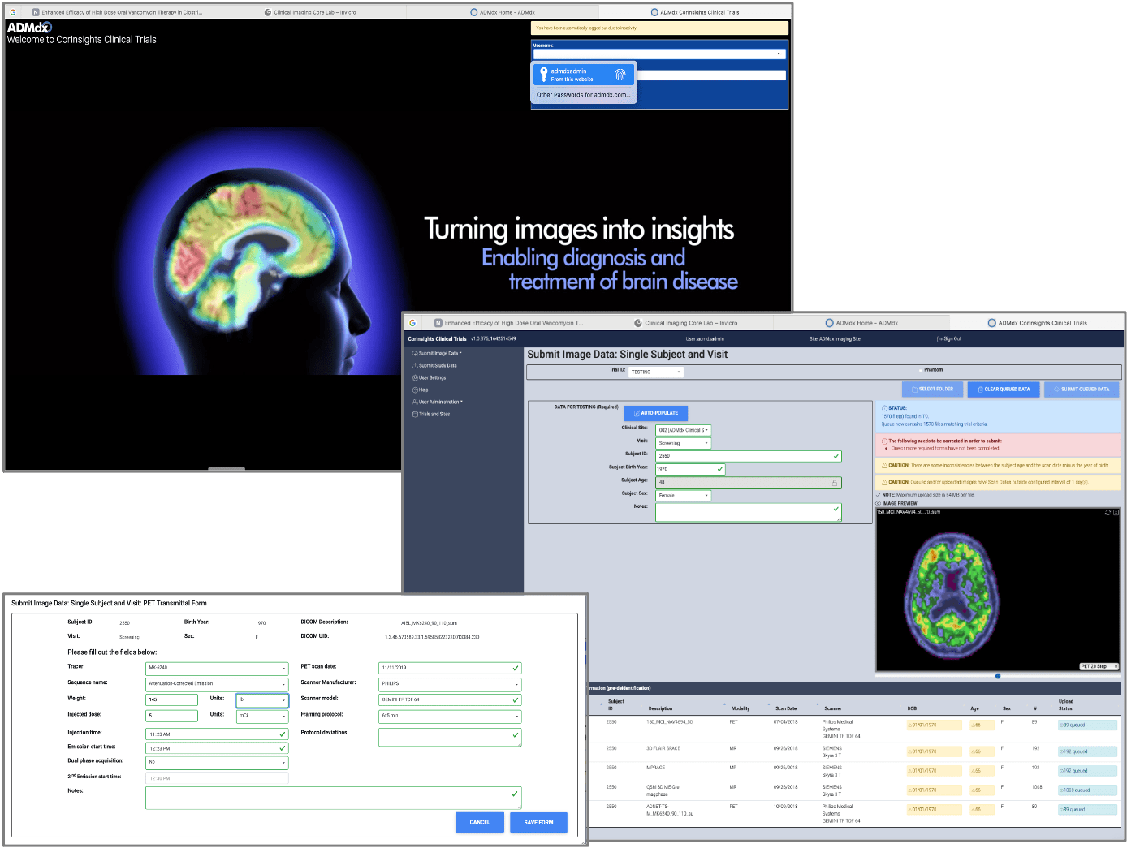Expand User Administration in the sidebar
Viewport: 1127px width, 848px height.
click(x=440, y=402)
